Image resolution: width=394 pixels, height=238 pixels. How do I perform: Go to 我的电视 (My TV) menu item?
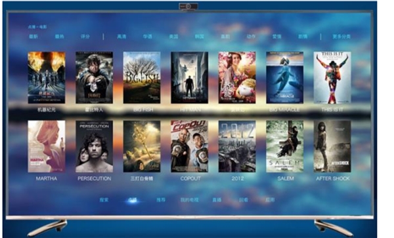[x=190, y=200]
